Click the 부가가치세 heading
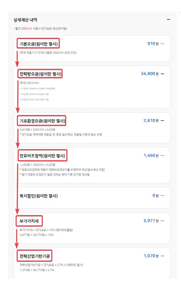 click(x=29, y=221)
